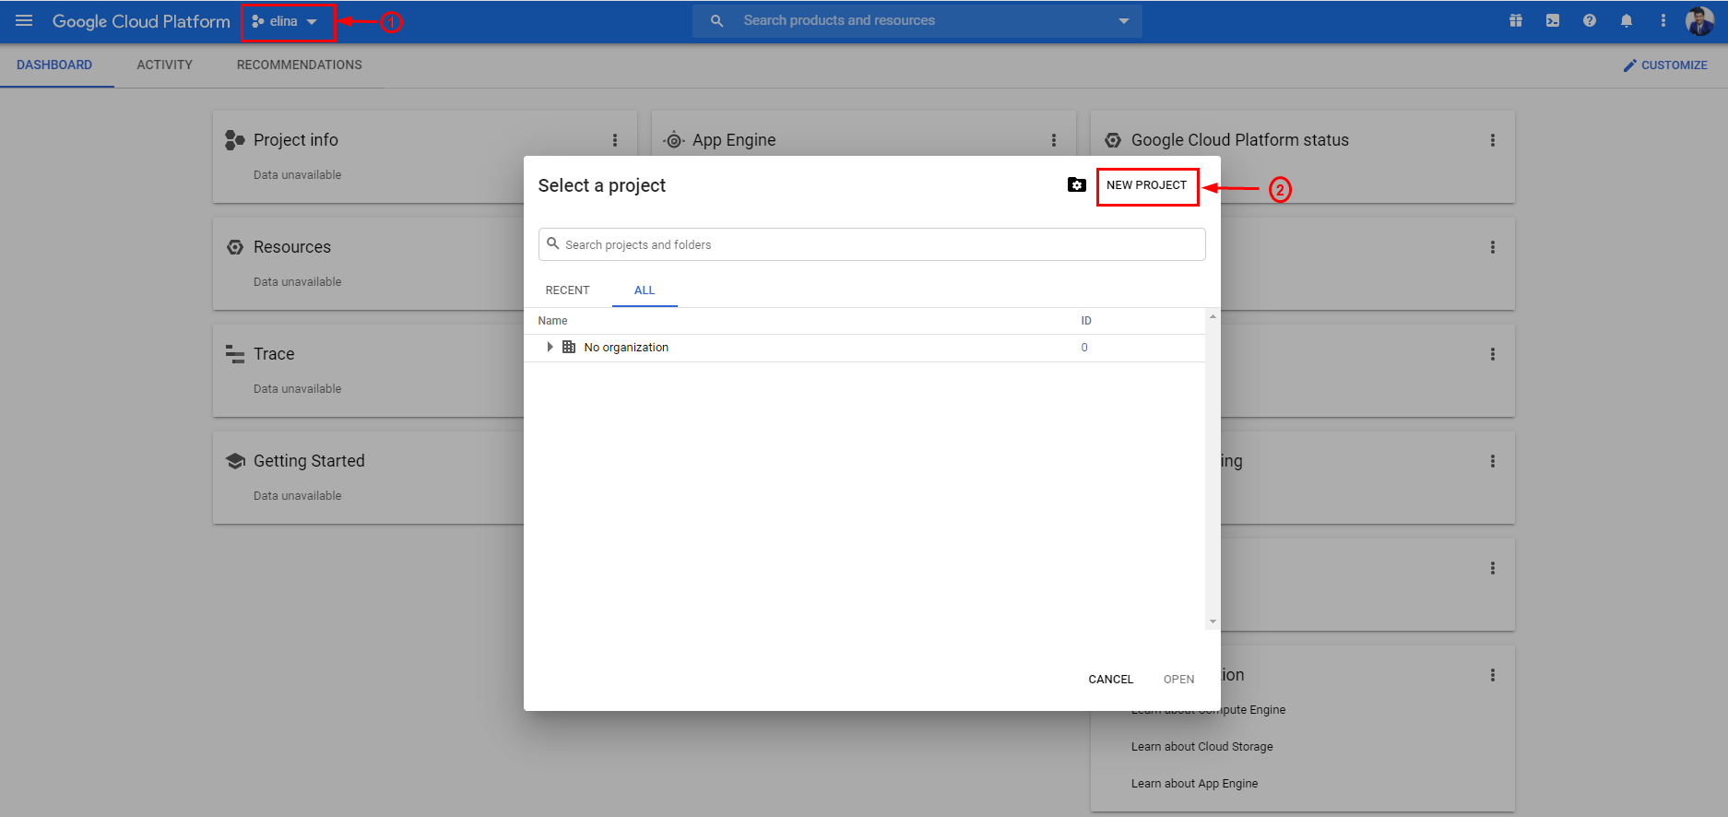
Task: Cancel the Select a project dialog
Action: coord(1110,679)
